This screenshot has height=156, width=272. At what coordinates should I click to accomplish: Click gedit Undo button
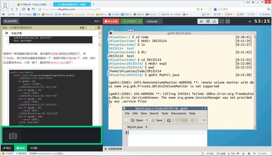(x=182, y=120)
